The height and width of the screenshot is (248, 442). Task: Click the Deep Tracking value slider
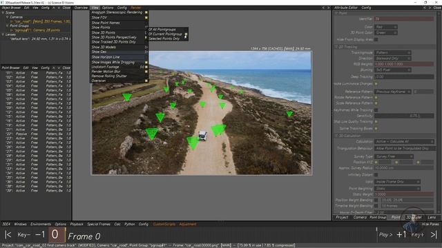tap(404, 76)
